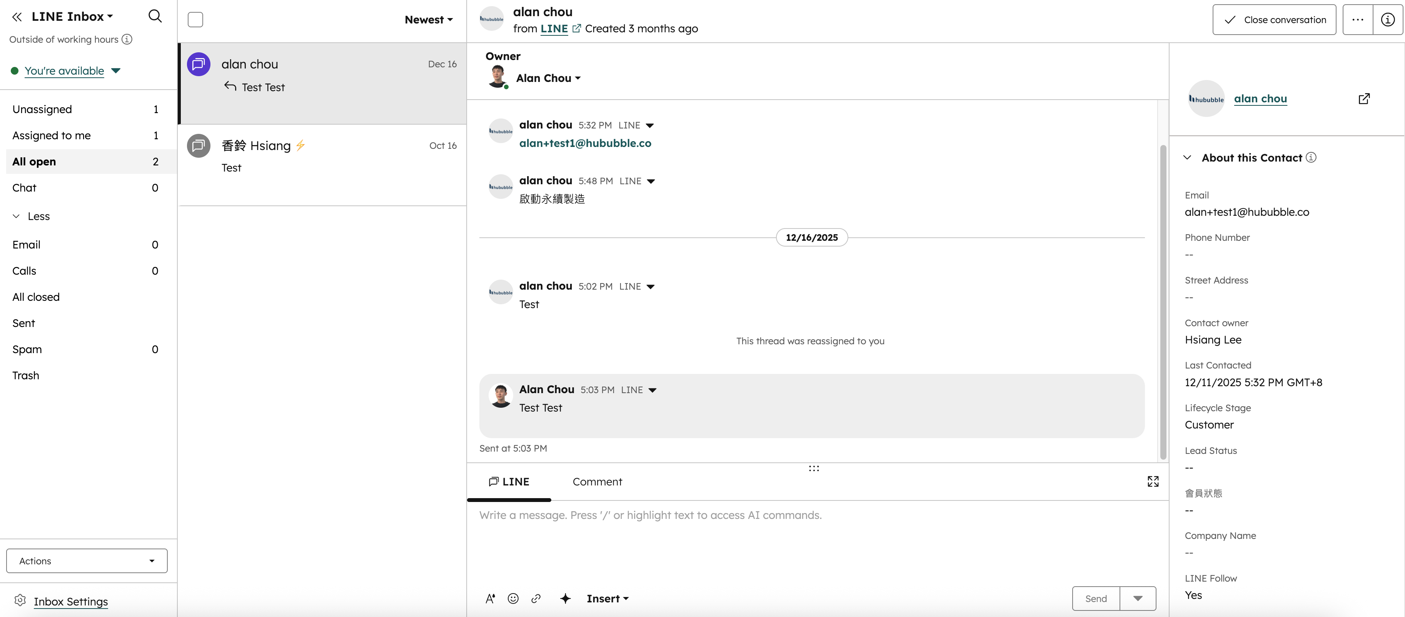
Task: Open the search icon in the sidebar
Action: (x=155, y=17)
